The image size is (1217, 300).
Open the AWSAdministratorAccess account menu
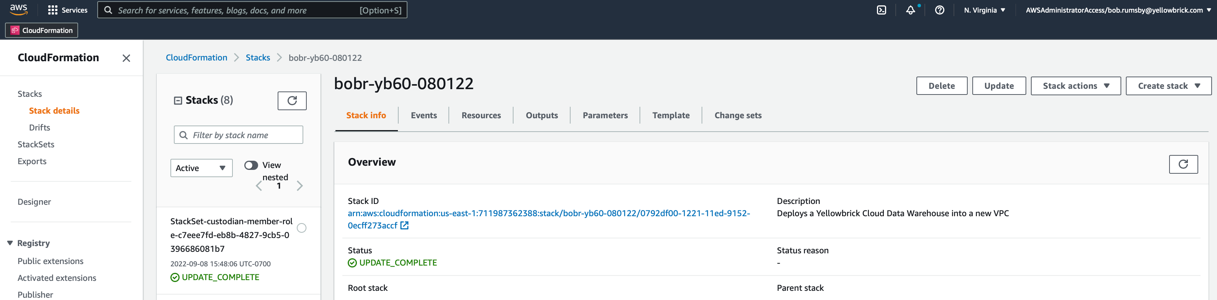[1118, 10]
